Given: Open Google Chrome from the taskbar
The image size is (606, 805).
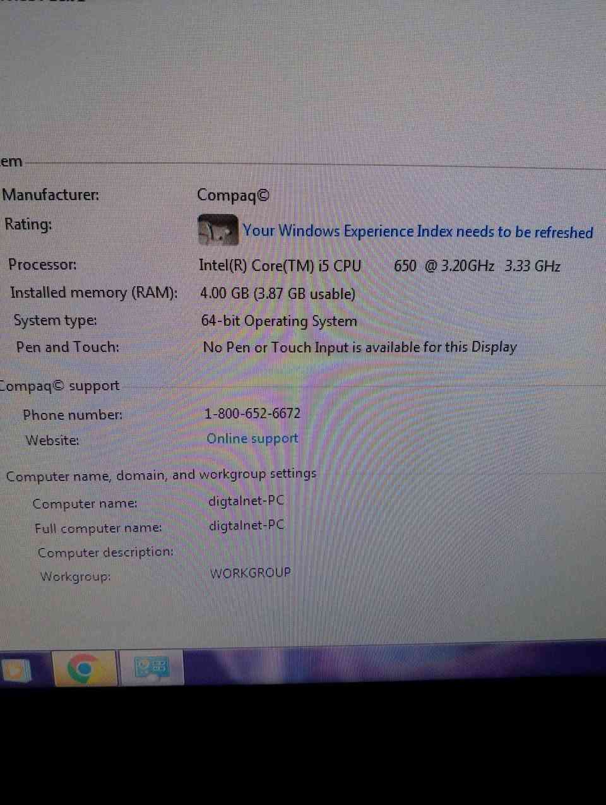Looking at the screenshot, I should 84,668.
